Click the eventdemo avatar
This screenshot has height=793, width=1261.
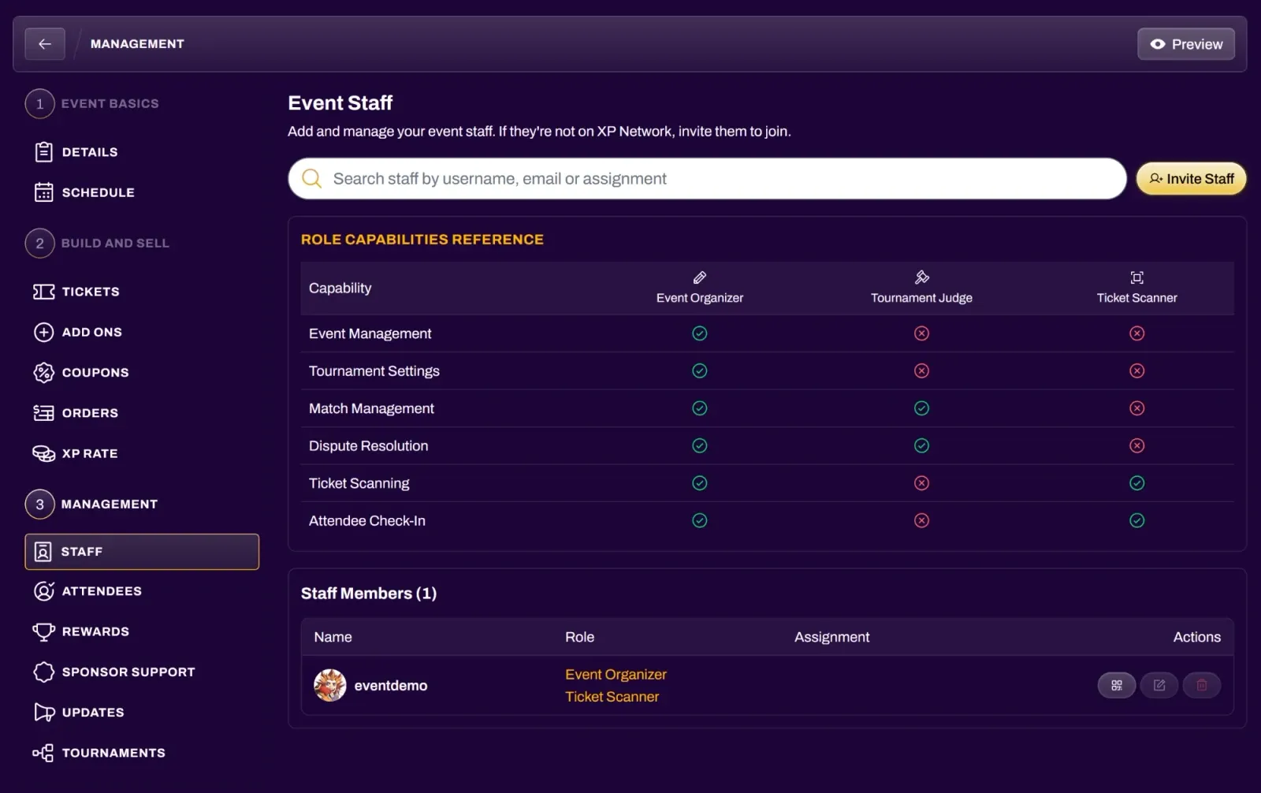330,686
